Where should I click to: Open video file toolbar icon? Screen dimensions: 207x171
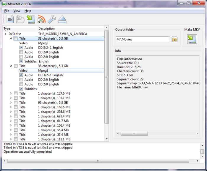(10, 20)
